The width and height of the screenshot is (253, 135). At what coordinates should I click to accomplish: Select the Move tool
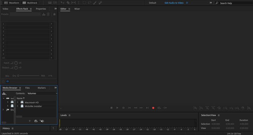coord(62,3)
